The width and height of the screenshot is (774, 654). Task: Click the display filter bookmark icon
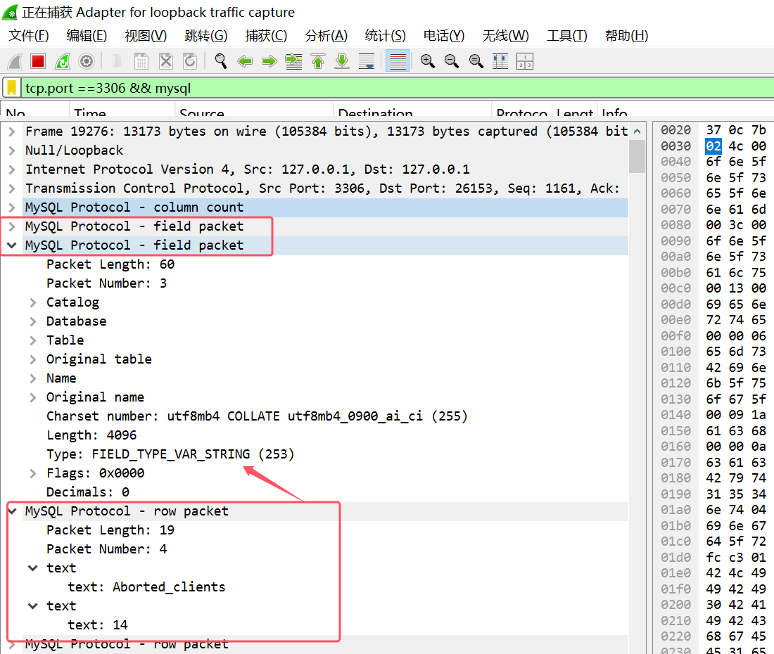point(12,89)
